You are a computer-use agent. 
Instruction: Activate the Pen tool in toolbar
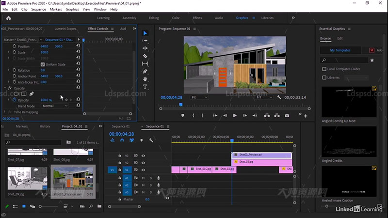(x=145, y=71)
